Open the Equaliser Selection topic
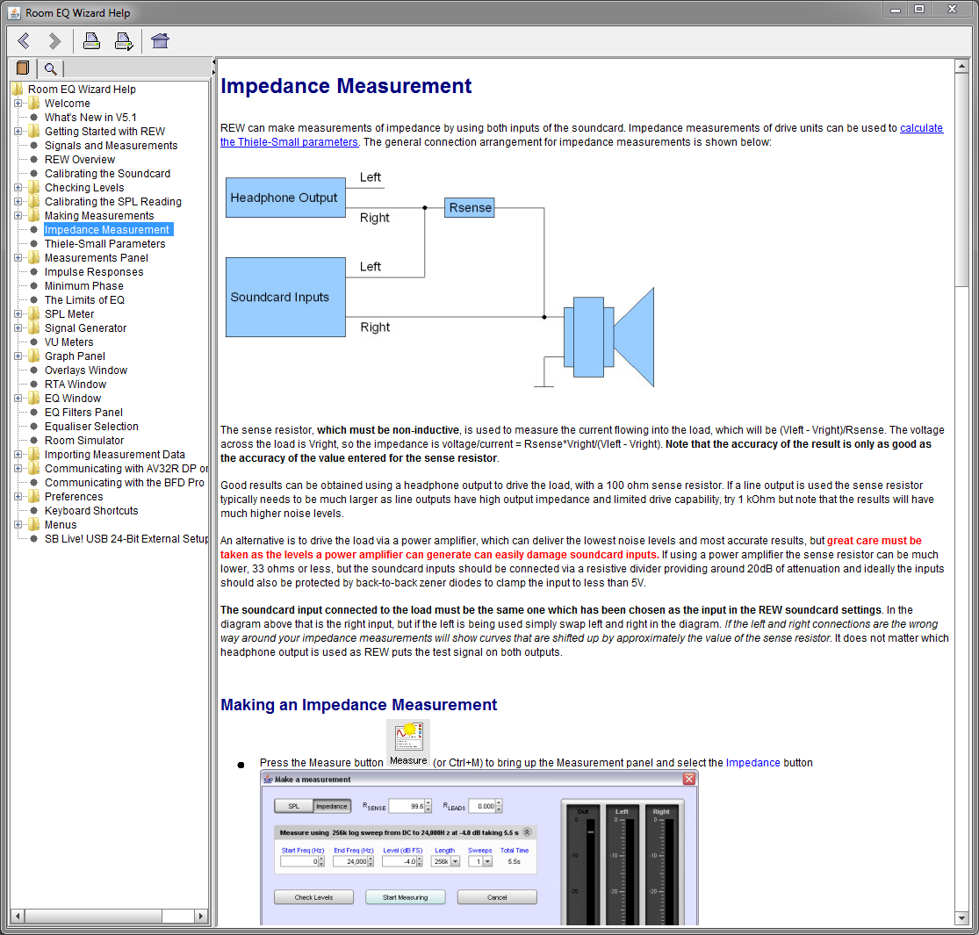Image resolution: width=979 pixels, height=935 pixels. 91,427
